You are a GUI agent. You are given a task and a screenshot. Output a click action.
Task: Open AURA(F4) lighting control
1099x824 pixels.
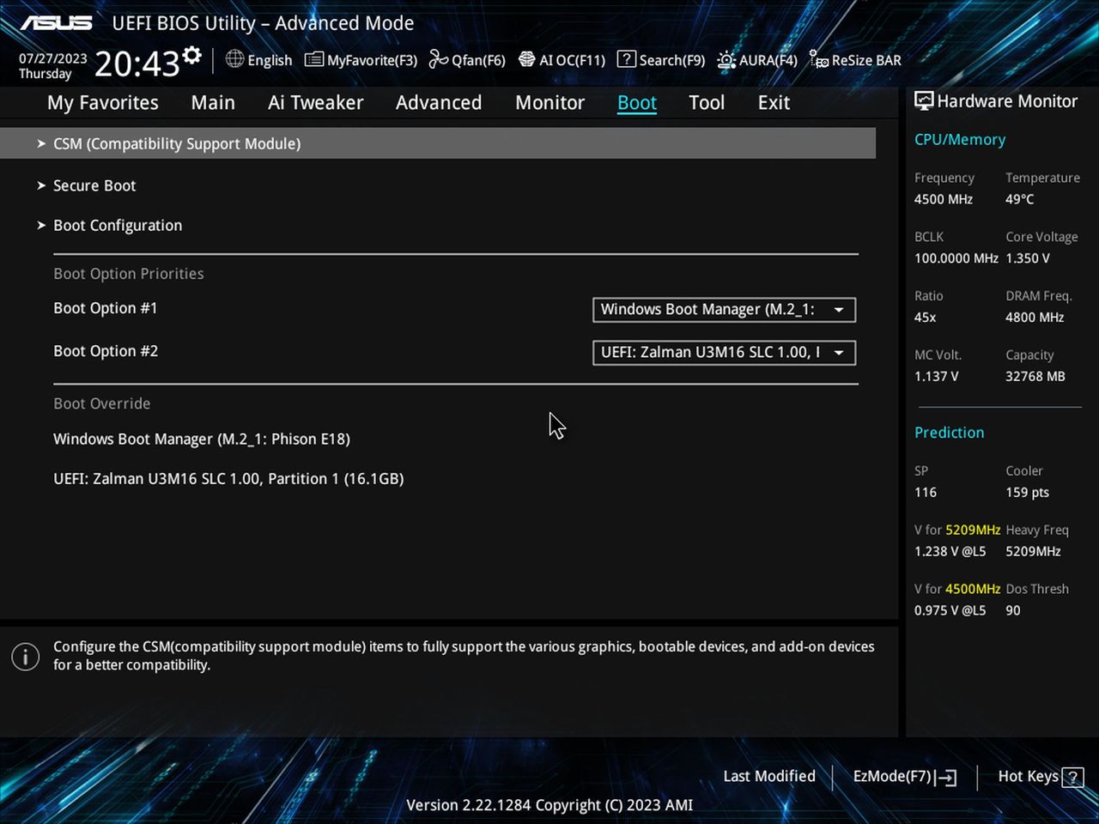pos(757,59)
